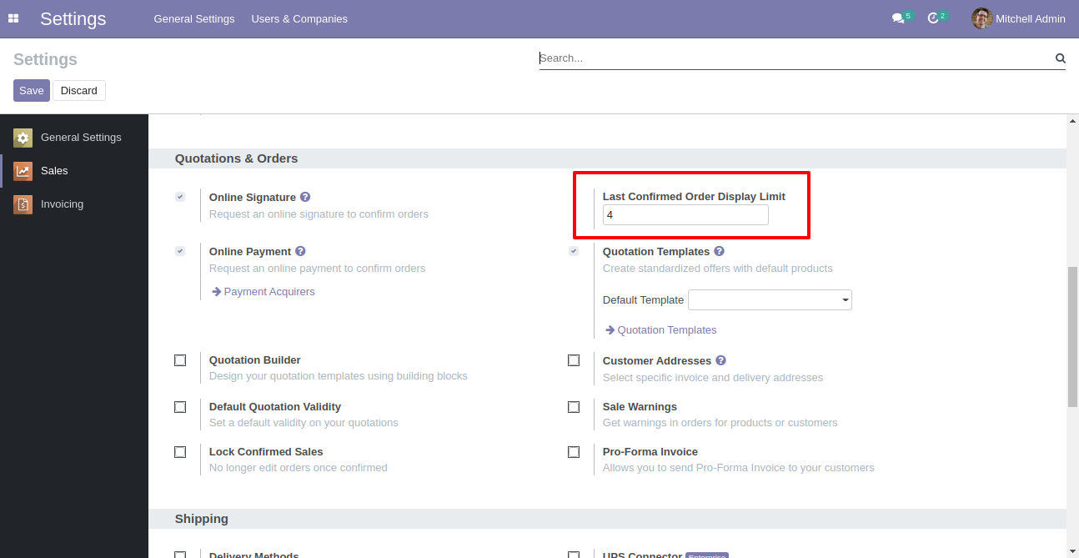Screen dimensions: 1079x558
Task: Toggle the Online Signature checkbox
Action: click(x=180, y=197)
